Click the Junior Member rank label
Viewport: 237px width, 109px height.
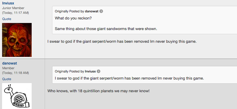[x=13, y=8]
